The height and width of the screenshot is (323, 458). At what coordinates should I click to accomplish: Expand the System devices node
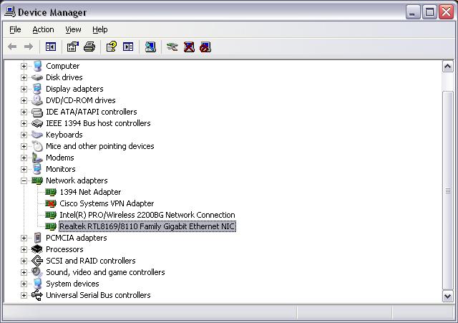(x=24, y=284)
